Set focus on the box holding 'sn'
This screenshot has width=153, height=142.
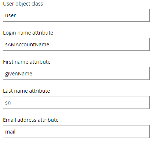76,103
